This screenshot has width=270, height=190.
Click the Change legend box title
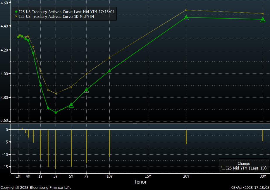(244, 163)
